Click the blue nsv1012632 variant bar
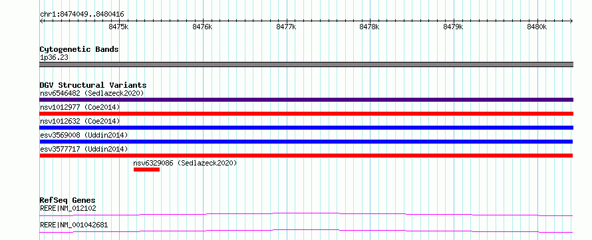 point(306,128)
